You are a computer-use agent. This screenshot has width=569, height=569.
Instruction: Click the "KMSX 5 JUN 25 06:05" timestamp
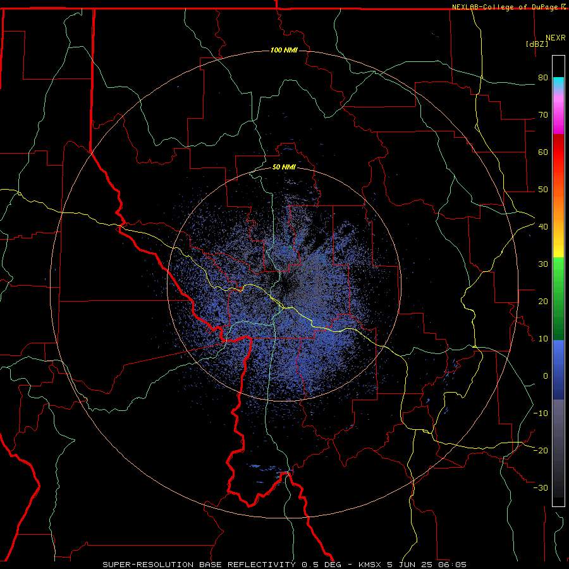click(x=412, y=565)
